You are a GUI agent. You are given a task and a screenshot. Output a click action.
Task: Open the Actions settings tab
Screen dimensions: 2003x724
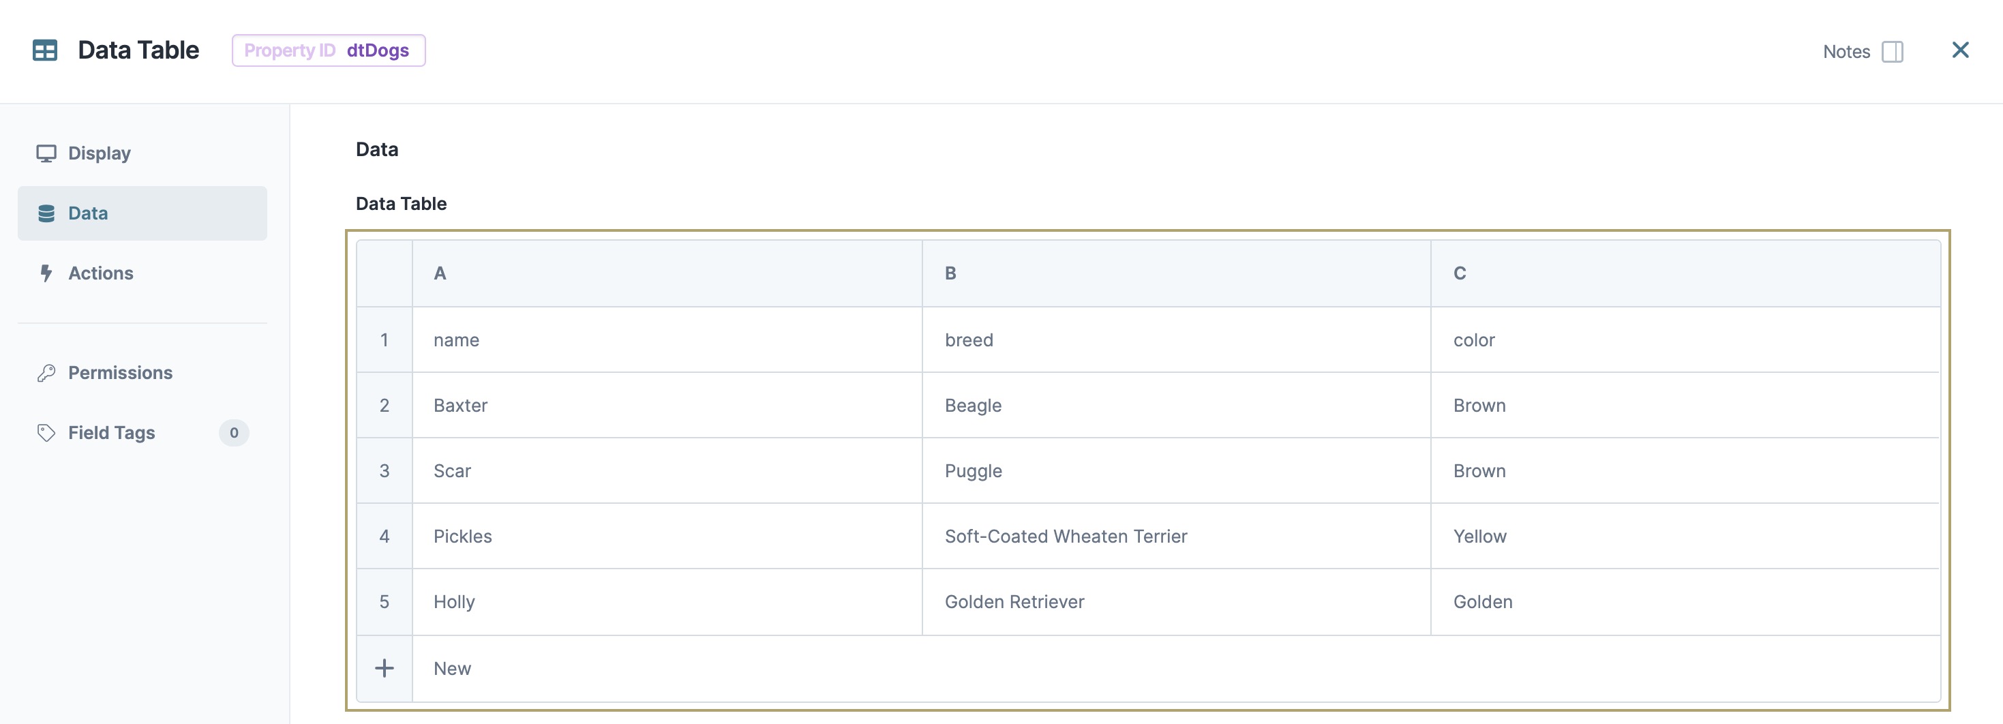[142, 273]
